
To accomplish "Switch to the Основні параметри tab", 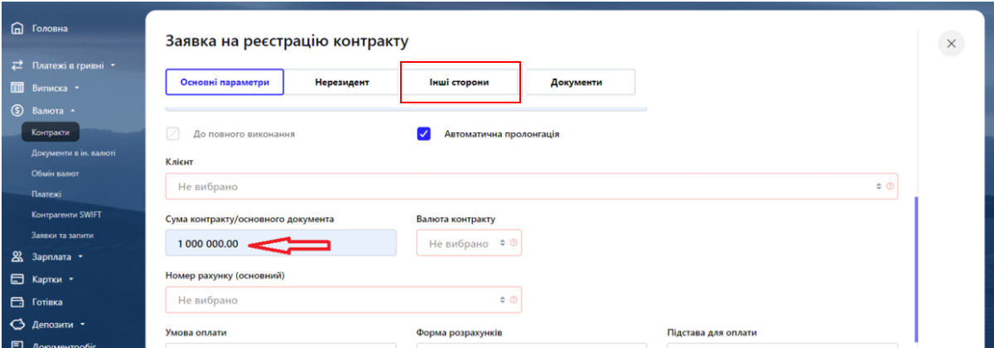I will (224, 83).
